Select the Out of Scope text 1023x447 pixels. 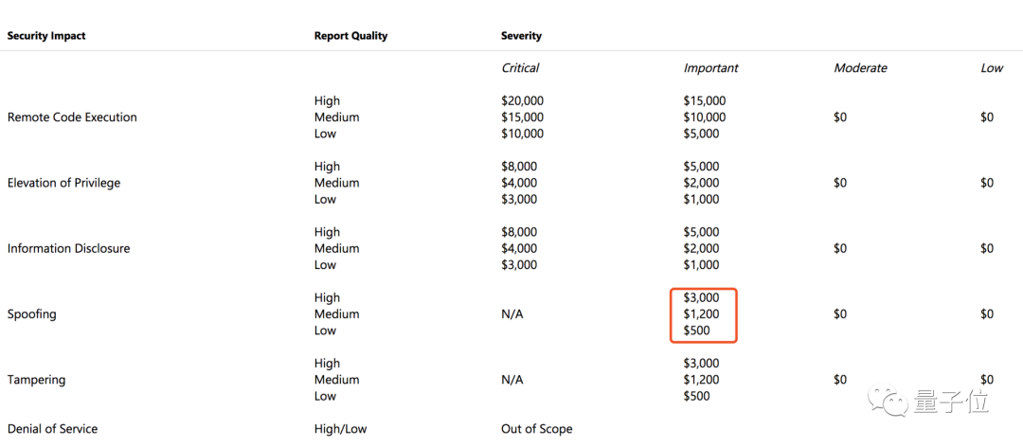click(536, 429)
